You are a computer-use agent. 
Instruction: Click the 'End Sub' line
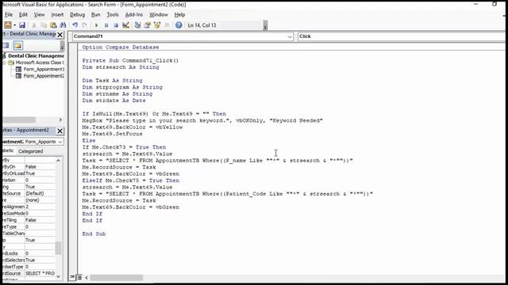[94, 234]
